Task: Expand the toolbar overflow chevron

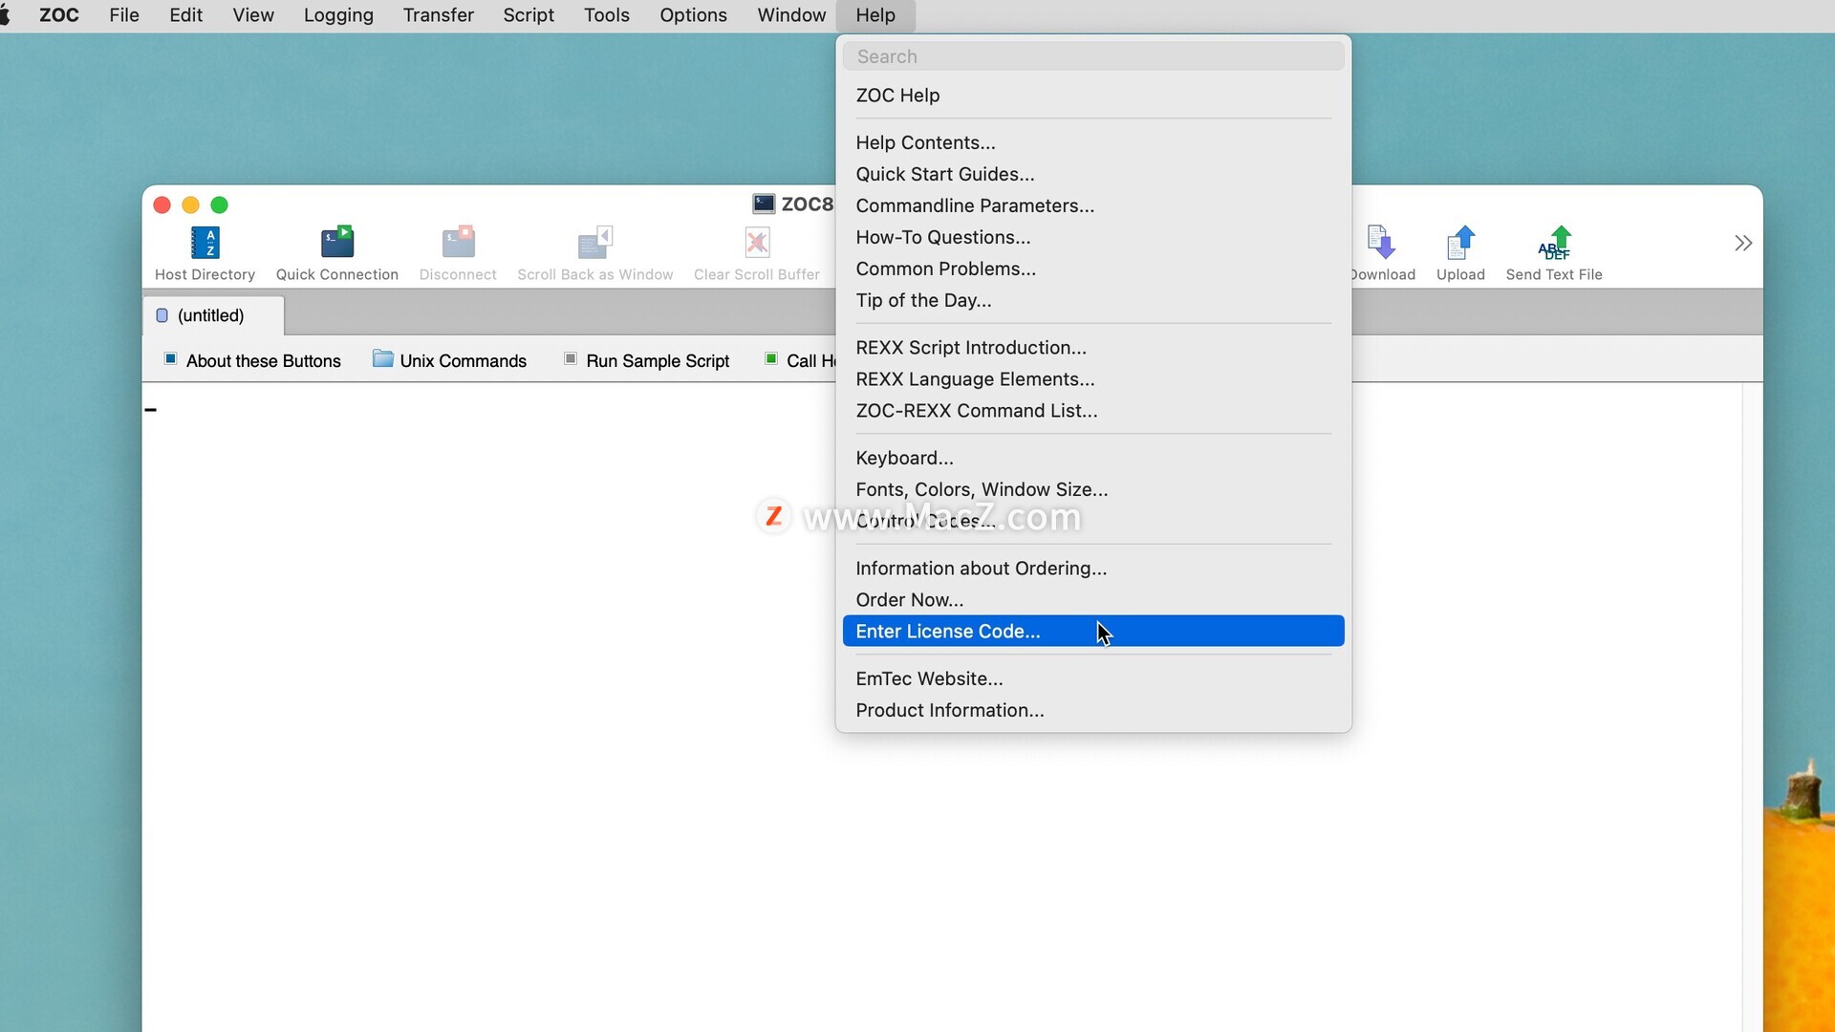Action: 1743,243
